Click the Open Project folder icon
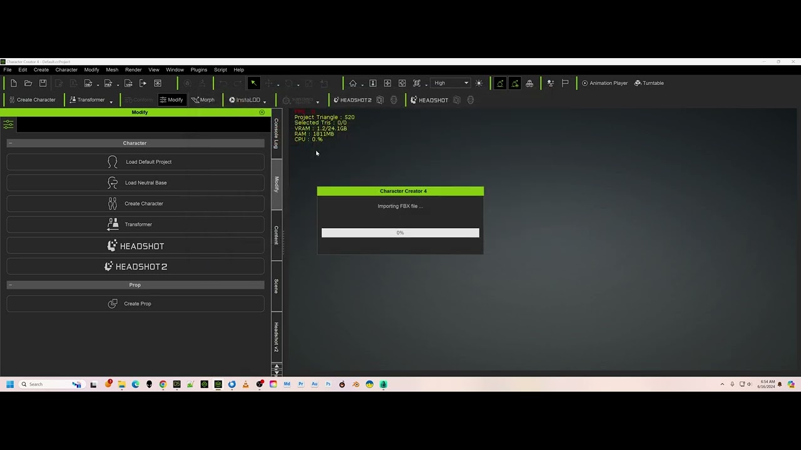The width and height of the screenshot is (801, 450). coord(28,83)
